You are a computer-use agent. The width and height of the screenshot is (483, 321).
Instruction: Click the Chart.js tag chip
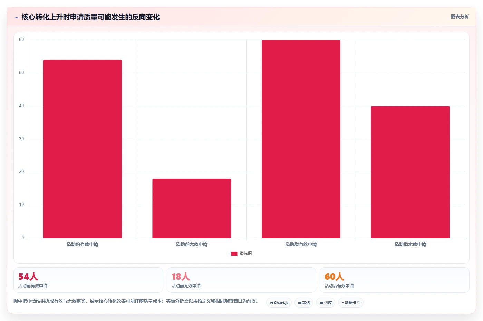coord(279,303)
